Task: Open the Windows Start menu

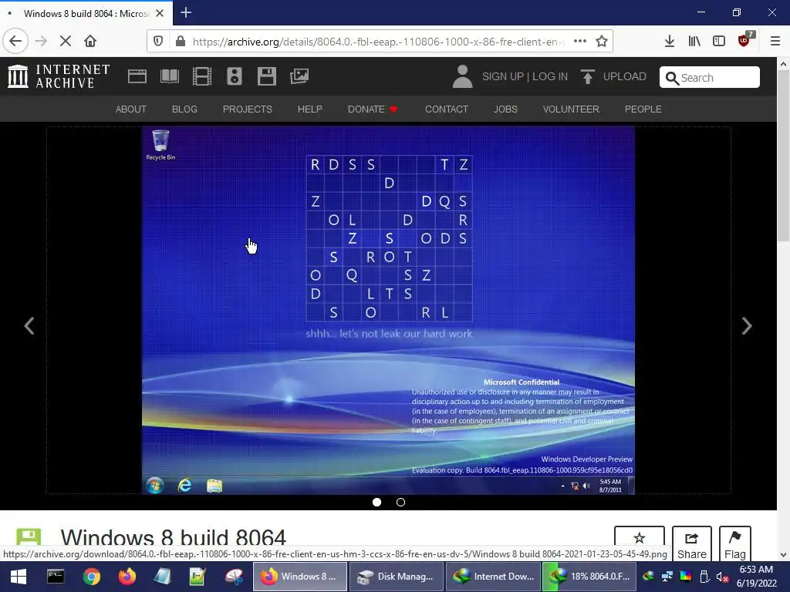Action: click(19, 577)
